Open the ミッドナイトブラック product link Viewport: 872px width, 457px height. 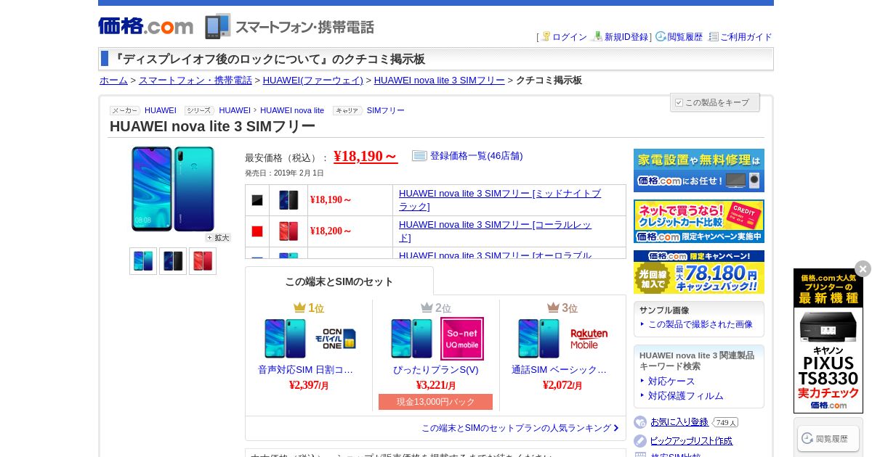click(x=500, y=200)
